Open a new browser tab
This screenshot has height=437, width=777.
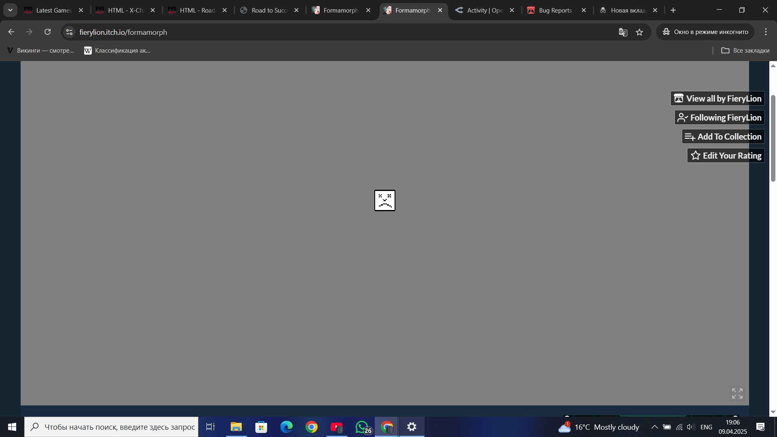(673, 10)
